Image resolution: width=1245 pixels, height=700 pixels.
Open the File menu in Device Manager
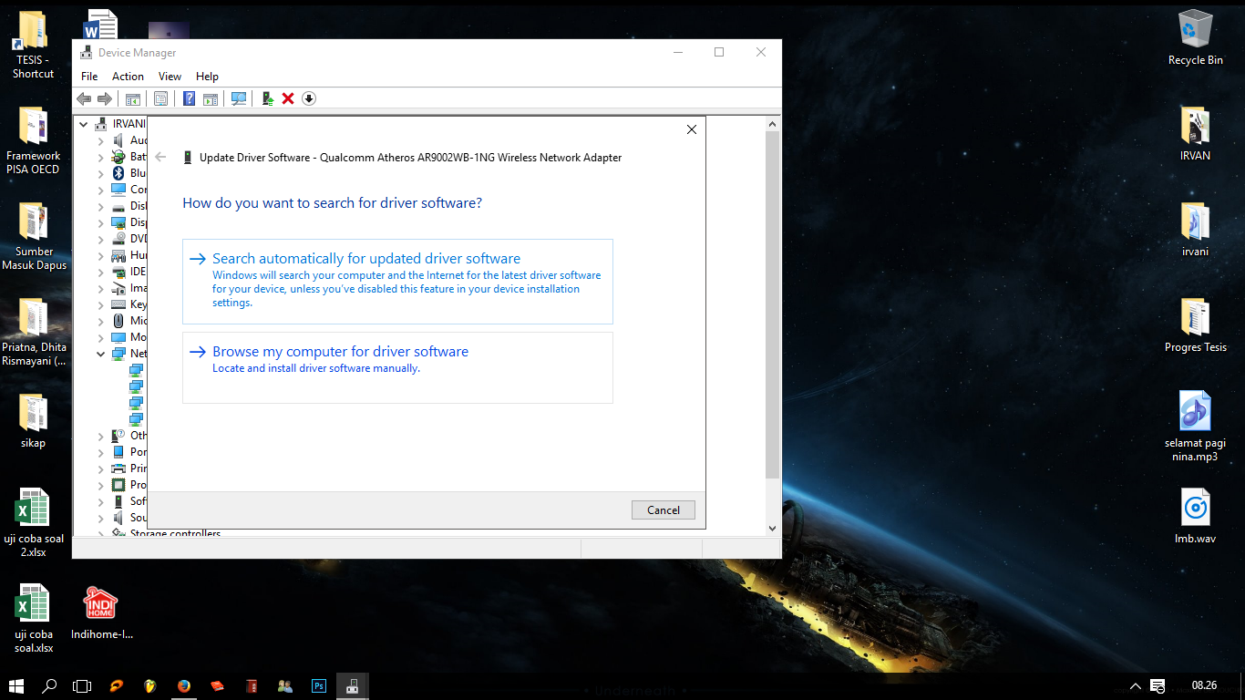[89, 77]
